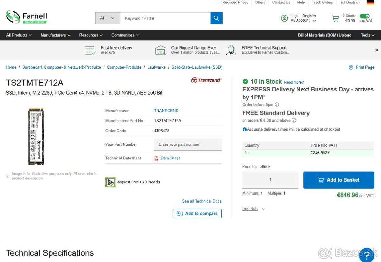This screenshot has width=381, height=262.
Task: Click the info icon beside Order before 5pm
Action: 277,104
